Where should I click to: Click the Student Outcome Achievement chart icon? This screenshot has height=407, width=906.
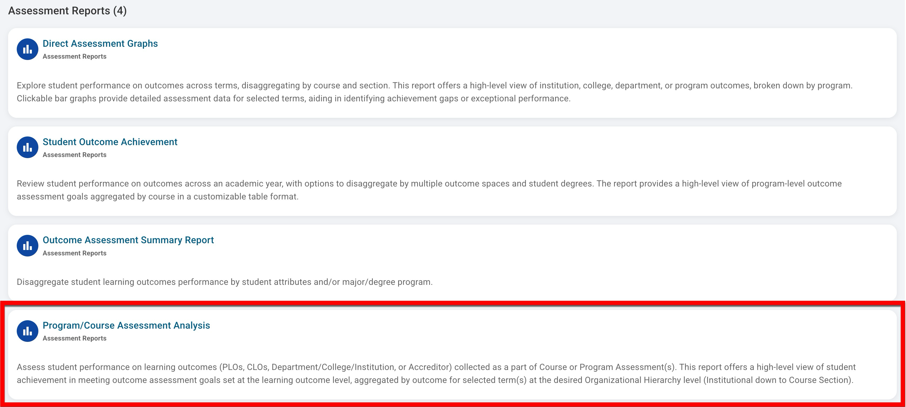[x=28, y=147]
